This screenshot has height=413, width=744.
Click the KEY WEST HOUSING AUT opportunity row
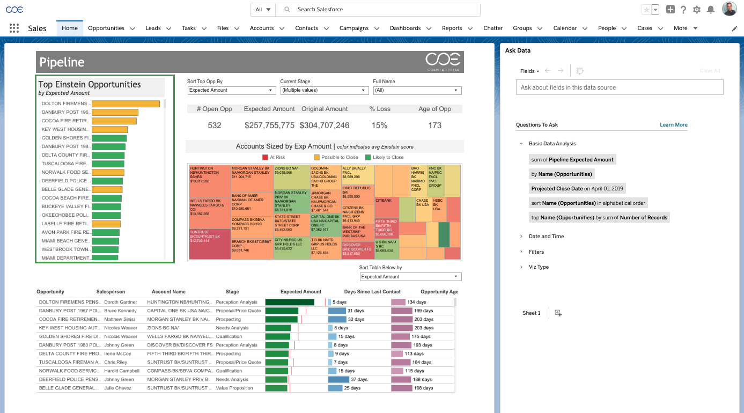70,328
